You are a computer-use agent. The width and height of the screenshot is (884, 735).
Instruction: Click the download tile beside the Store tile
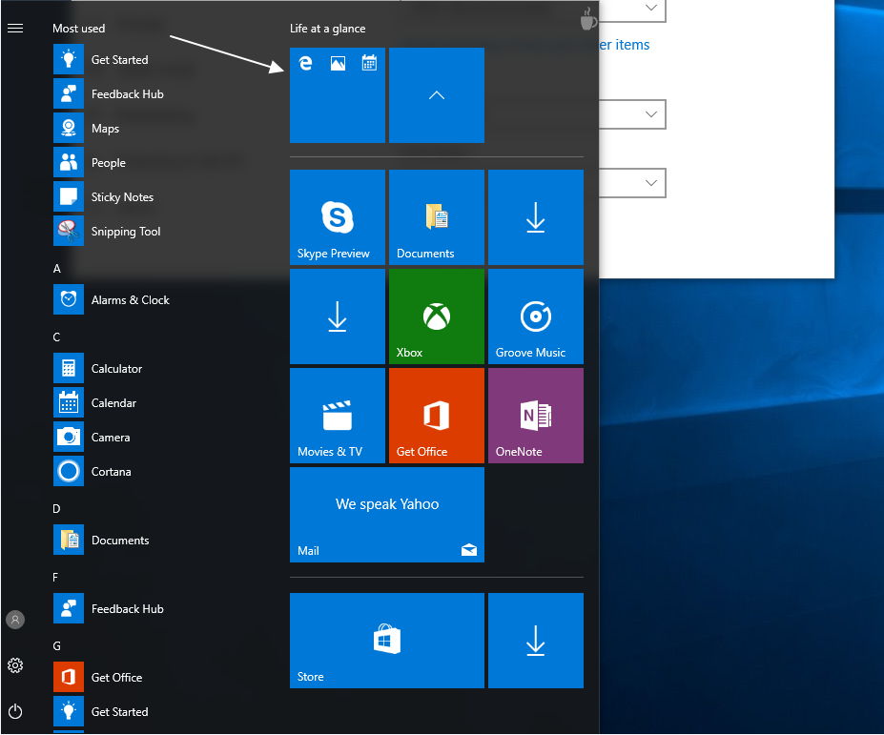(536, 641)
